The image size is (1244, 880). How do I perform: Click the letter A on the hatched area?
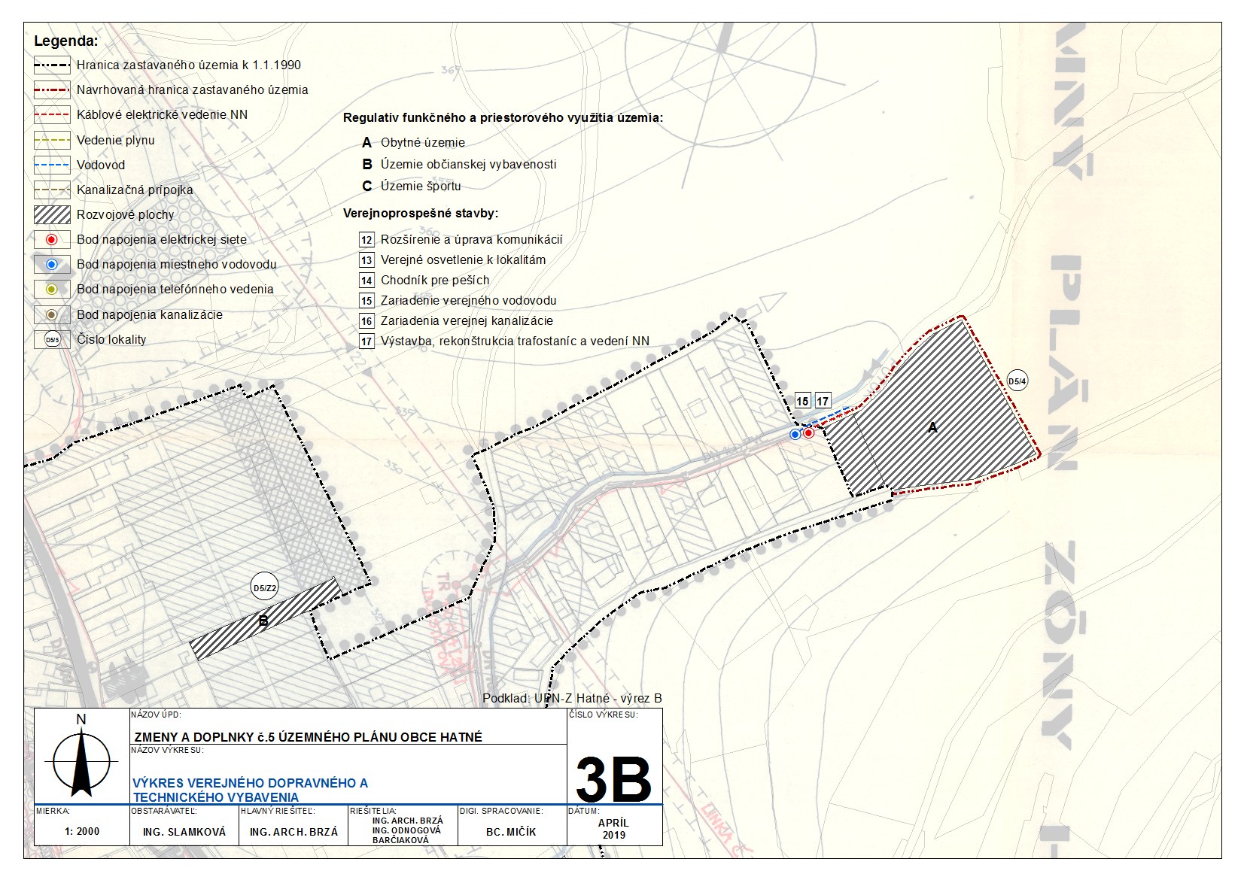932,428
